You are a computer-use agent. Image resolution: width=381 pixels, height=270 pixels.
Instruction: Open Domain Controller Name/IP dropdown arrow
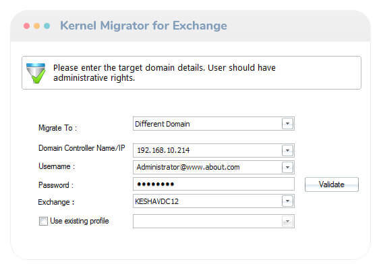click(287, 150)
